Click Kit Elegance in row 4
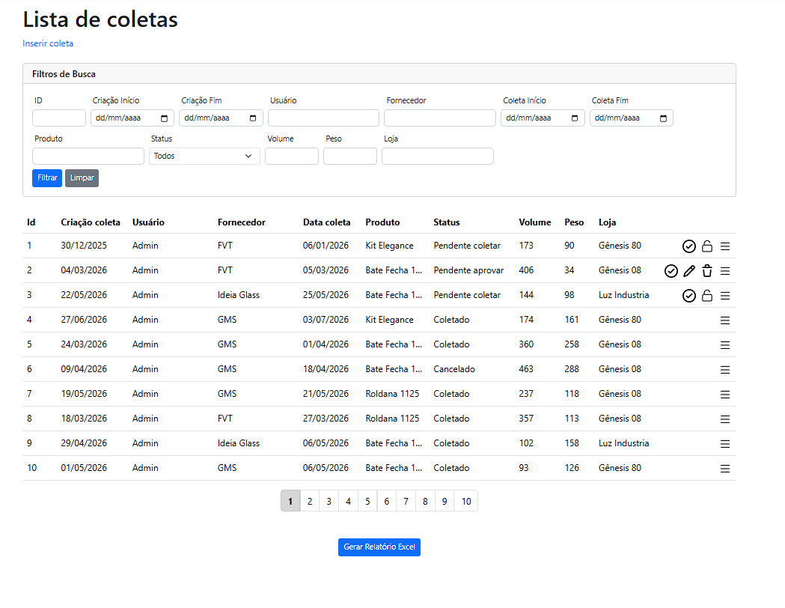The image size is (785, 608). (x=389, y=320)
